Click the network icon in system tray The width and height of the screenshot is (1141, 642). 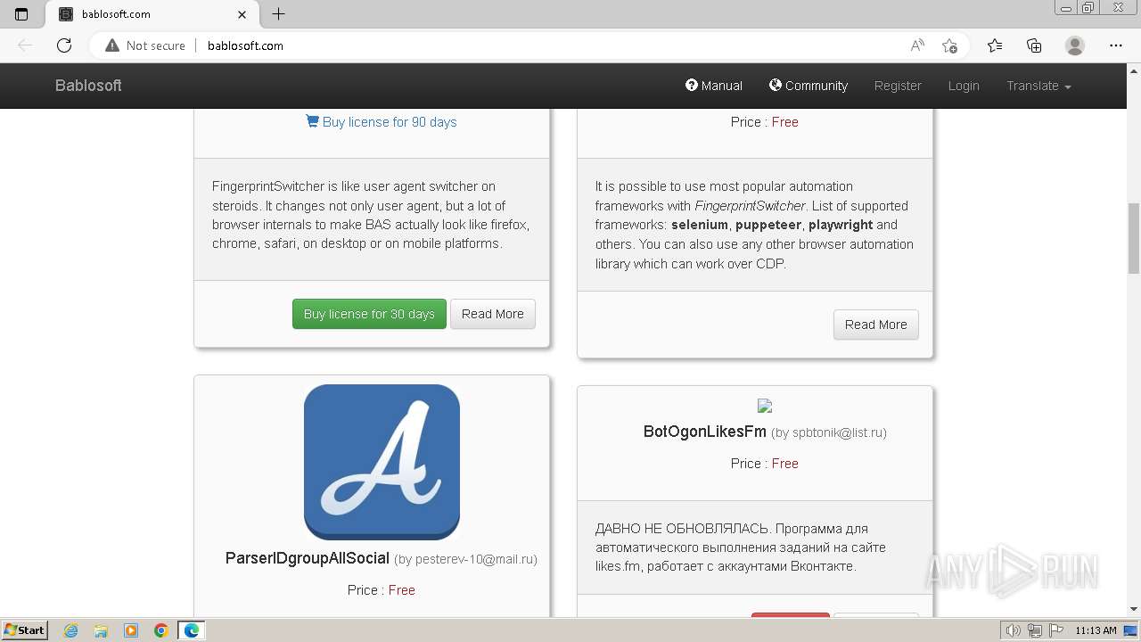[x=1035, y=630]
